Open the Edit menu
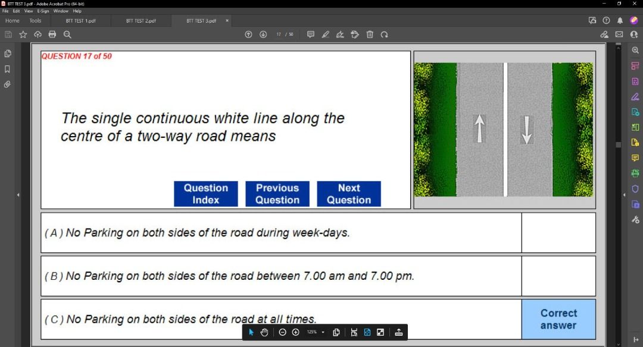 point(18,11)
